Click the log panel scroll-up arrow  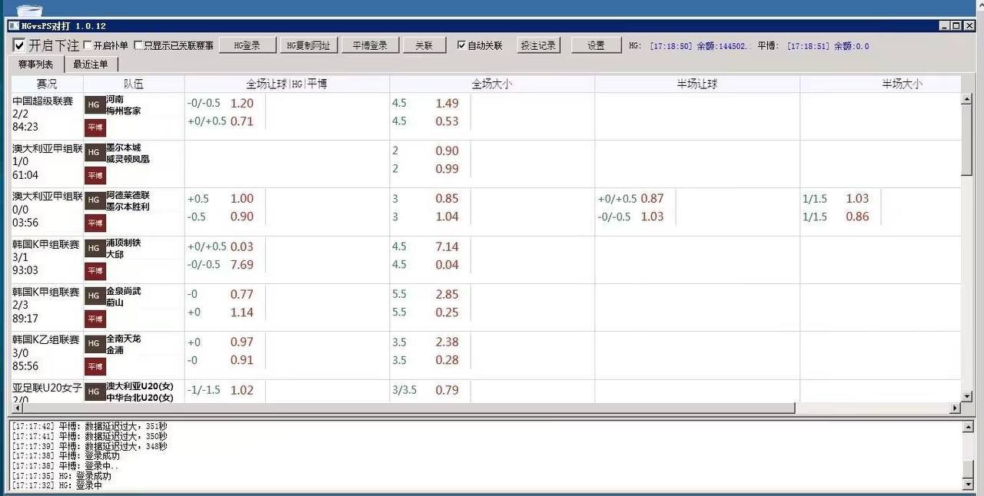pyautogui.click(x=968, y=426)
